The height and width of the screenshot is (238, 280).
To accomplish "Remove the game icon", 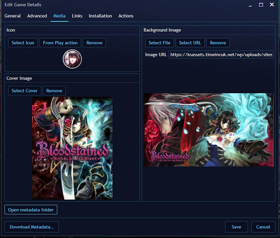I will 95,42.
